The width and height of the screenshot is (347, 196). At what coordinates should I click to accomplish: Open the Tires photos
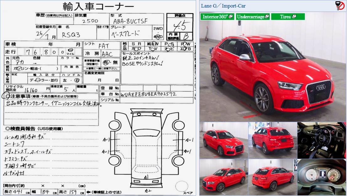(x=286, y=17)
